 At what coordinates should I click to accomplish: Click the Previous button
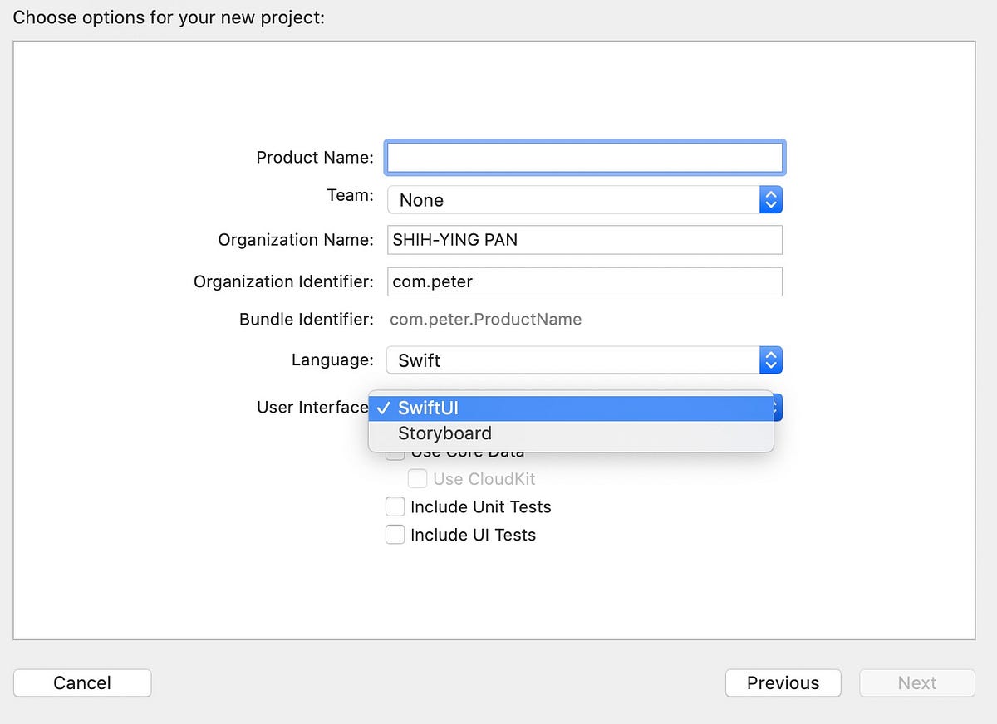tap(782, 682)
